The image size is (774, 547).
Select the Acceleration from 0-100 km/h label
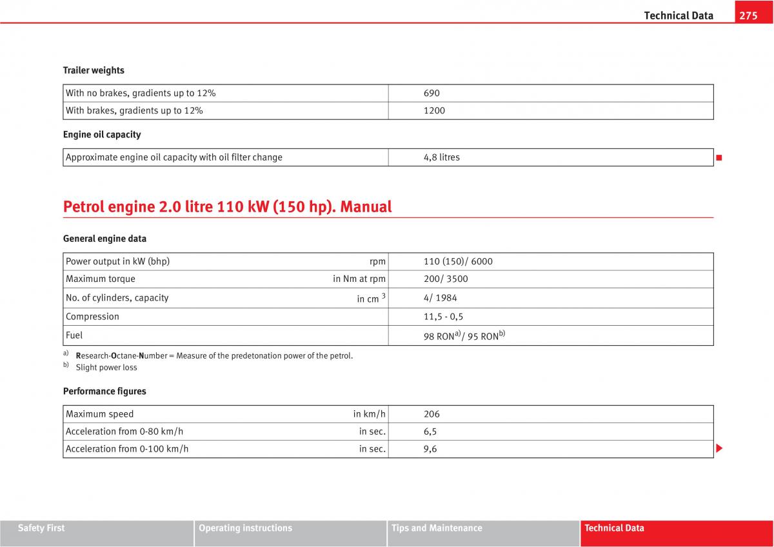(x=127, y=449)
